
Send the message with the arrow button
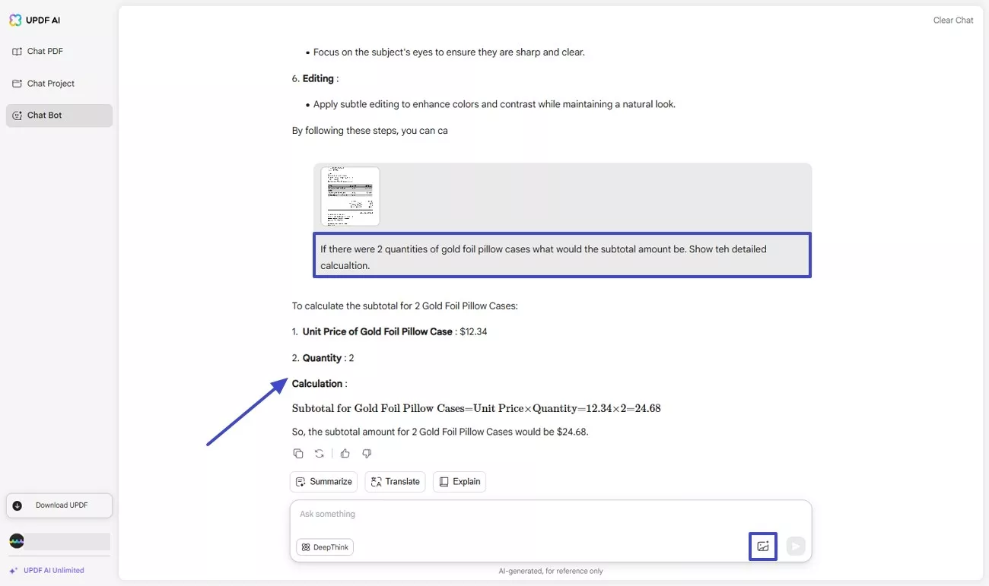(796, 546)
